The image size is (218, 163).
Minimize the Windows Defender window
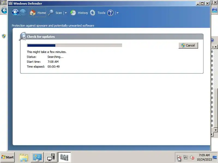pyautogui.click(x=198, y=3)
